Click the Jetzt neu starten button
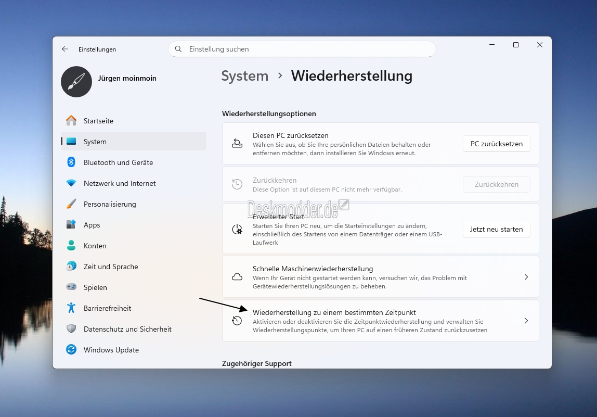The width and height of the screenshot is (597, 417). 496,229
